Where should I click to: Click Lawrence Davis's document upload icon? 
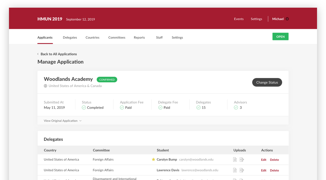click(x=235, y=170)
